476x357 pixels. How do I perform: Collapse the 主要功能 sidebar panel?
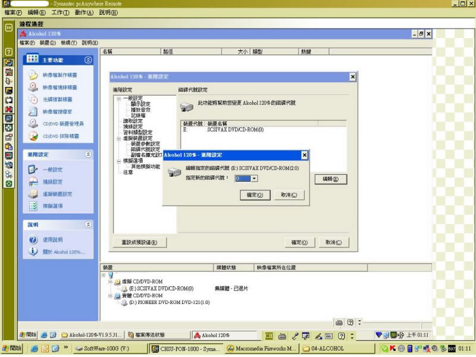88,60
